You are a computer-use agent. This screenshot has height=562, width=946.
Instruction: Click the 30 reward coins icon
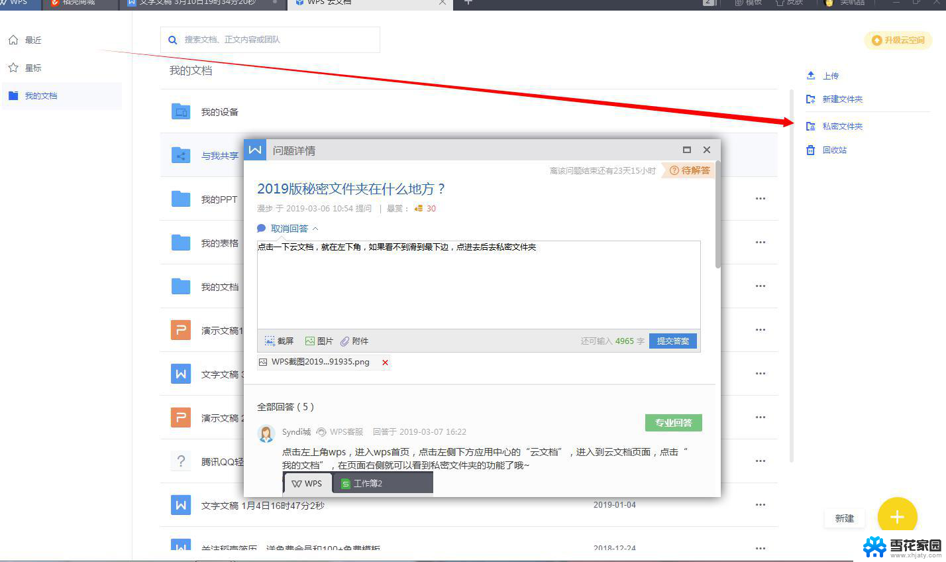419,209
